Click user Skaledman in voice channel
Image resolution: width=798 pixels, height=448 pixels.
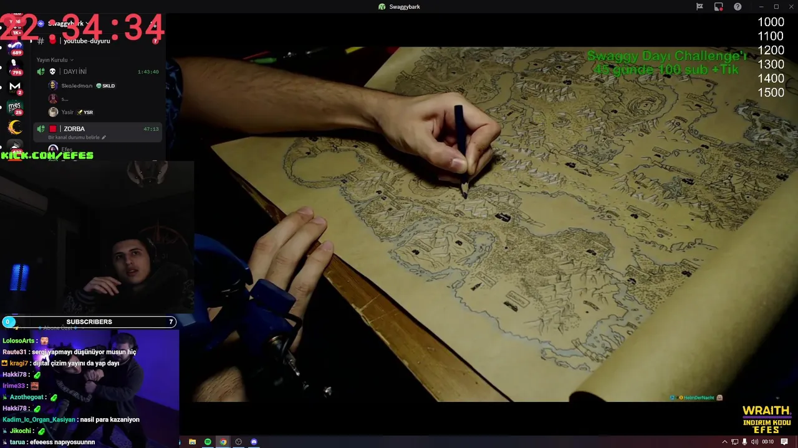tap(77, 86)
